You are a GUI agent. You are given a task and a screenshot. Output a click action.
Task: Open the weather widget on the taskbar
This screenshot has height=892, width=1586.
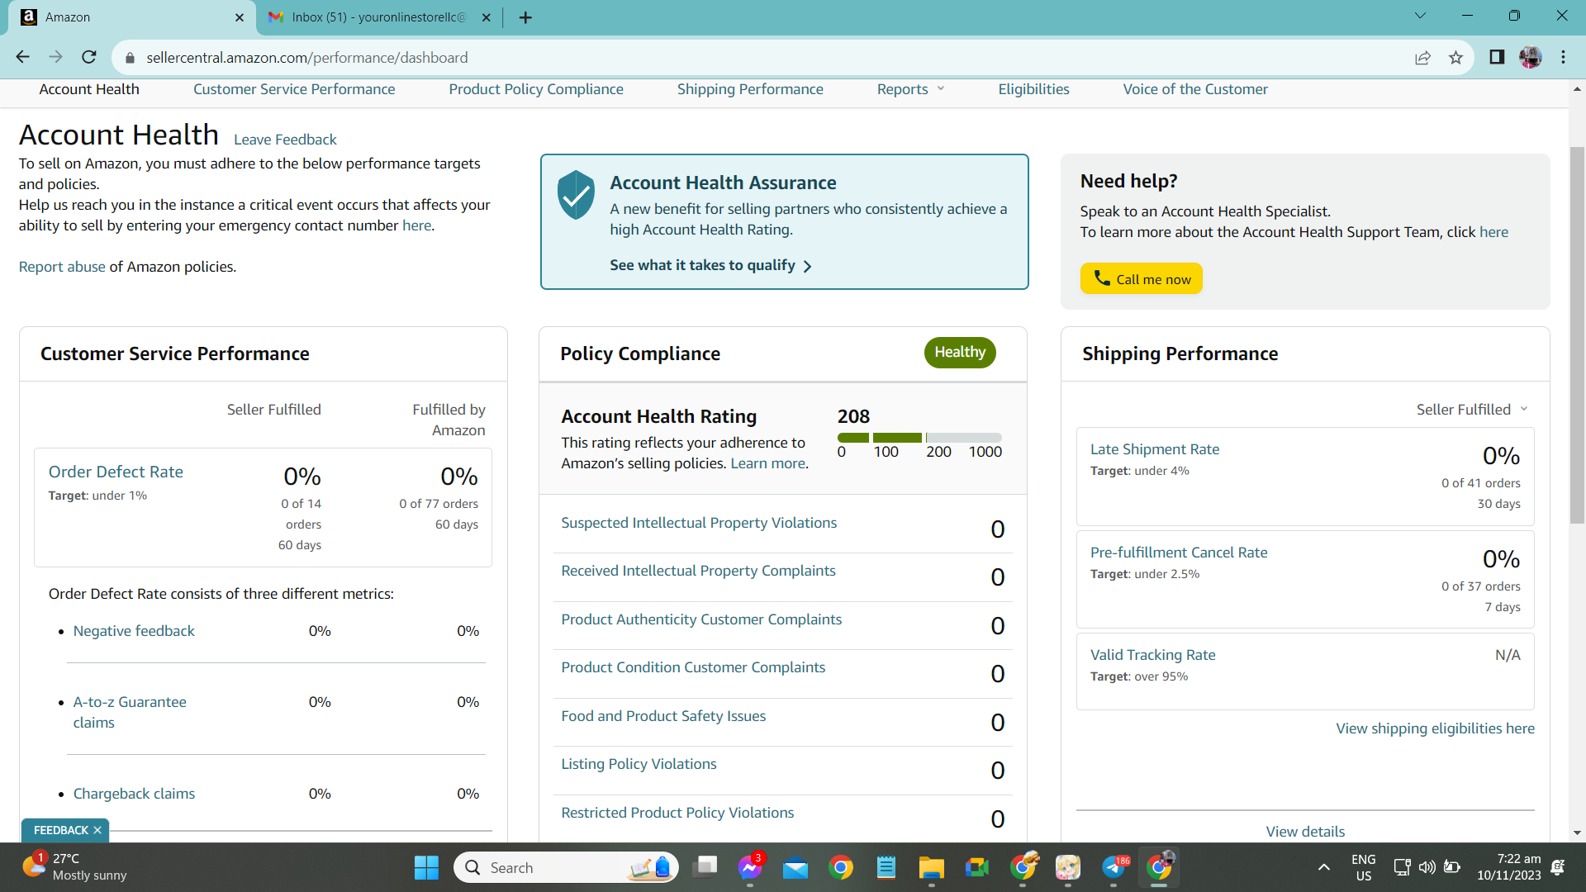(74, 867)
